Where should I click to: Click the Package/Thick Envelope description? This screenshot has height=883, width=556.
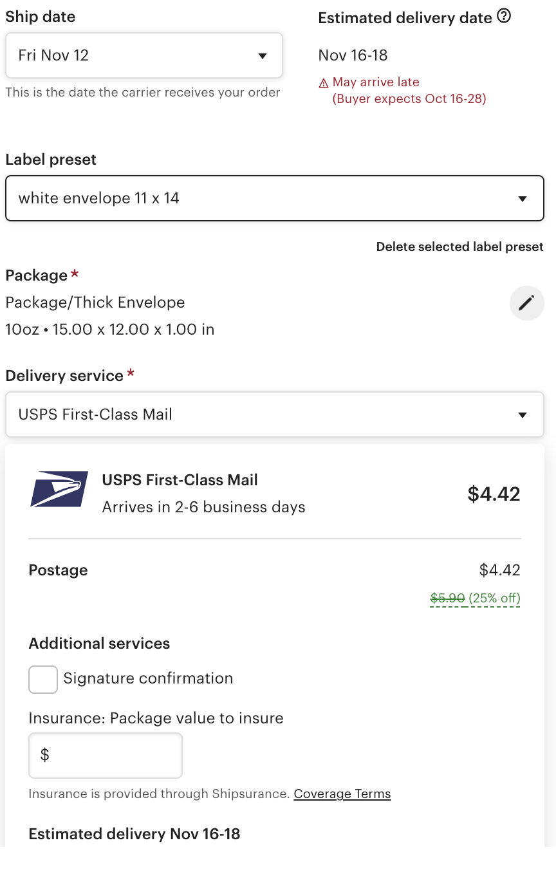click(x=95, y=302)
